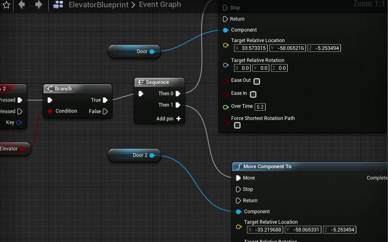Image resolution: width=388 pixels, height=242 pixels.
Task: Click the Released execution pin on key event
Action: [x=20, y=111]
